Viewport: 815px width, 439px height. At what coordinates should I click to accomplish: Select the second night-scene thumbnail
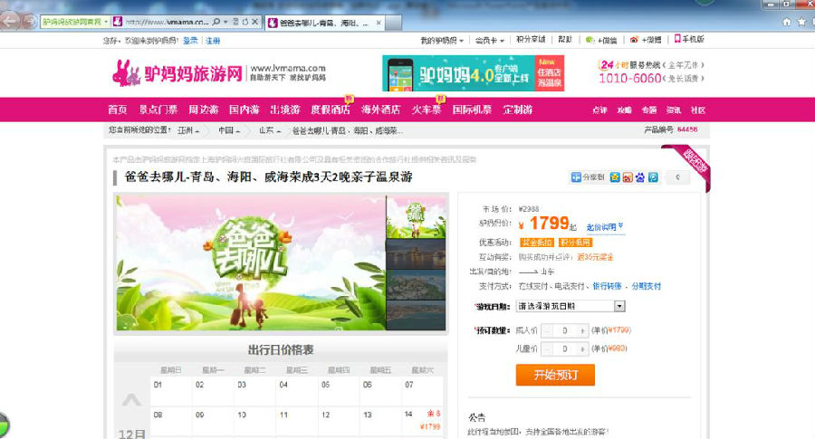416,254
